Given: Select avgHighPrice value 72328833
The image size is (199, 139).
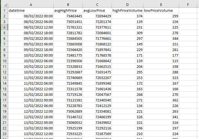Looking at the screenshot, I should tap(68, 66).
